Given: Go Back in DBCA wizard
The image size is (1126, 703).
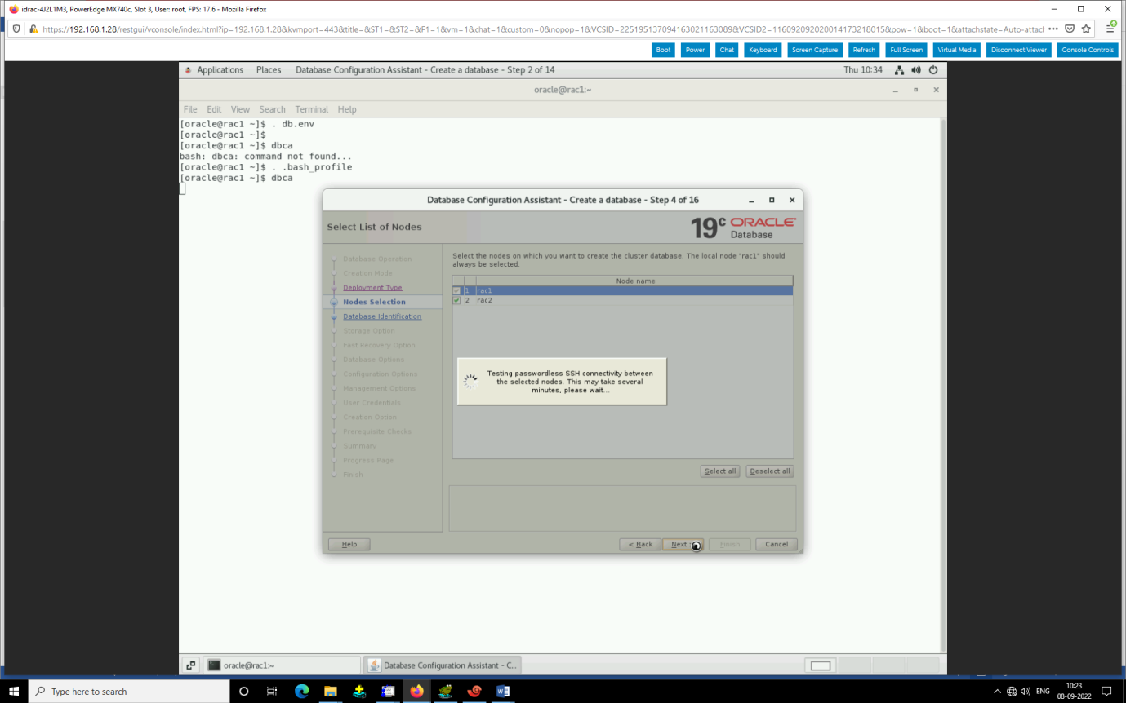Looking at the screenshot, I should pyautogui.click(x=640, y=544).
